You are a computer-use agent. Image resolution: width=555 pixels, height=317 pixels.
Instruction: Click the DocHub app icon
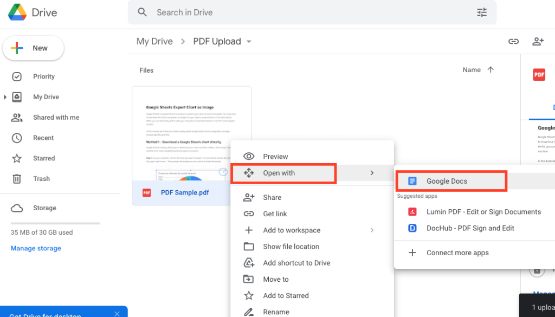412,228
